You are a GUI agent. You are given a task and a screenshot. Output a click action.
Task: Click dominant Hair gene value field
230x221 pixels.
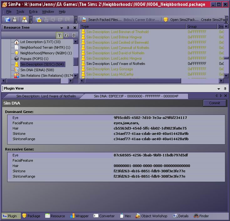(150, 128)
